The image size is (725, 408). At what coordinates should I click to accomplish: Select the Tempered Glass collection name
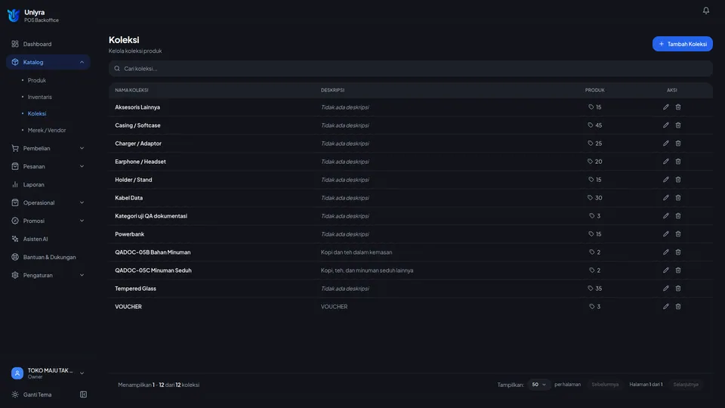tap(135, 288)
